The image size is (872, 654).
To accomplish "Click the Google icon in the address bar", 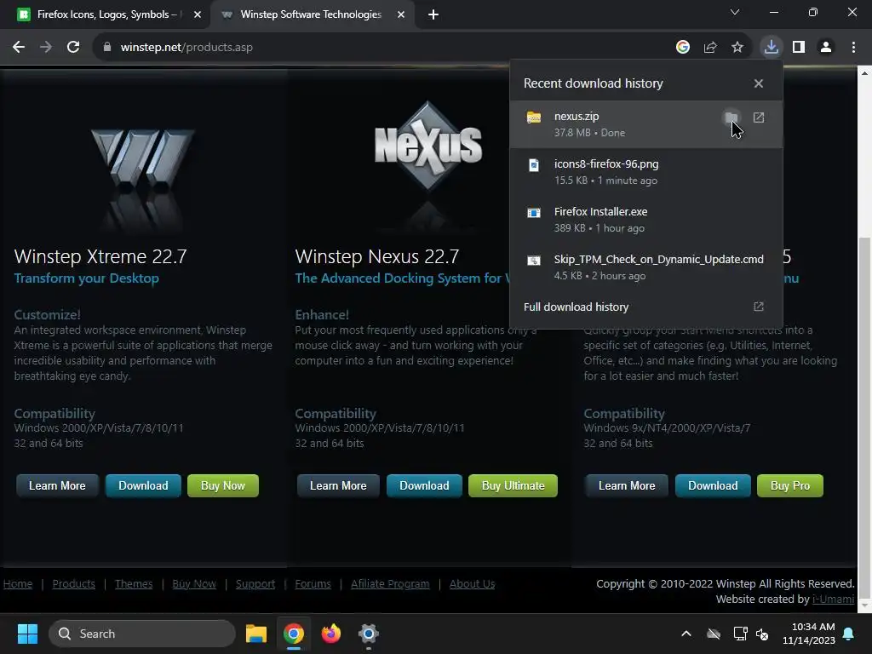I will (x=683, y=48).
